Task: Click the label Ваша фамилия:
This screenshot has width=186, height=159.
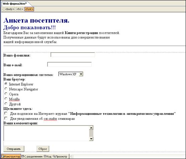Action: coord(17,56)
